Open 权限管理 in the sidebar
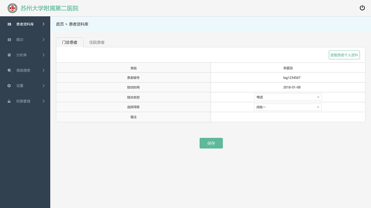 [x=25, y=101]
